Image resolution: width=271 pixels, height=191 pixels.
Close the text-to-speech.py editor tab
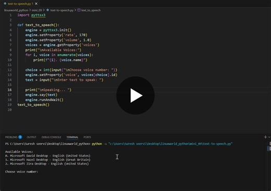tap(36, 4)
